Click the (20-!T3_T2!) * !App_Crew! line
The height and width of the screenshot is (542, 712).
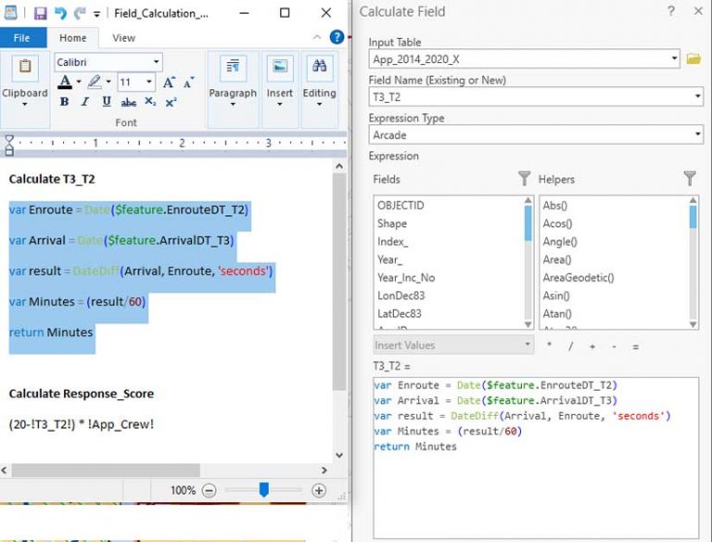tap(82, 424)
